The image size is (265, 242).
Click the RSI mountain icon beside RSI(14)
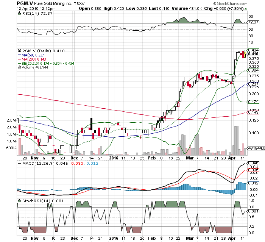(x=19, y=13)
